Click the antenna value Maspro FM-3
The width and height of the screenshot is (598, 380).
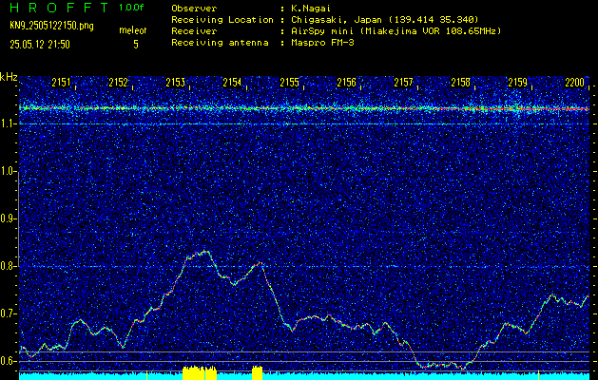coord(322,43)
